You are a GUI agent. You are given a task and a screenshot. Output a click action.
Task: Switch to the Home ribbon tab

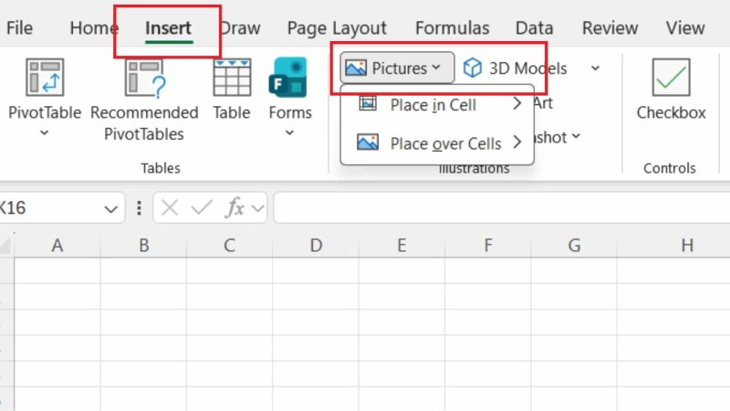click(x=94, y=28)
